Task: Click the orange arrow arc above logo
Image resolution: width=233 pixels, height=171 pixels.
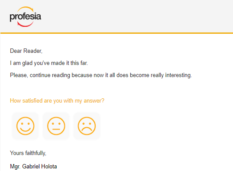Action: (x=26, y=9)
